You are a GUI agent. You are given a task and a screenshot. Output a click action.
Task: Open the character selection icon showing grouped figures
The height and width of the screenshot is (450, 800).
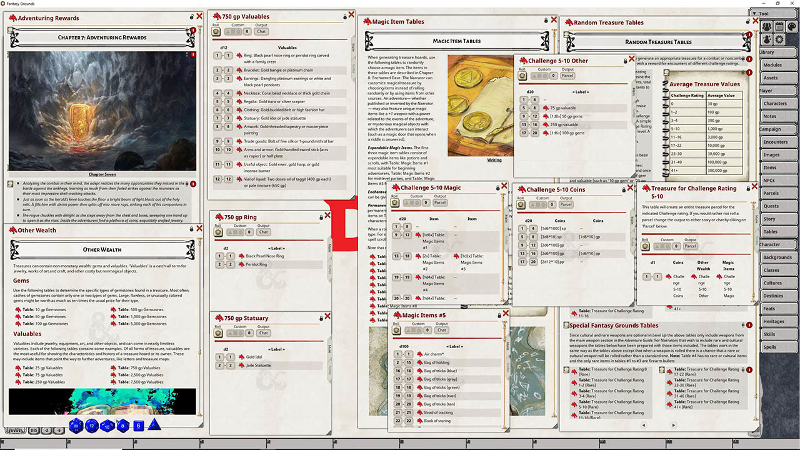pyautogui.click(x=766, y=26)
